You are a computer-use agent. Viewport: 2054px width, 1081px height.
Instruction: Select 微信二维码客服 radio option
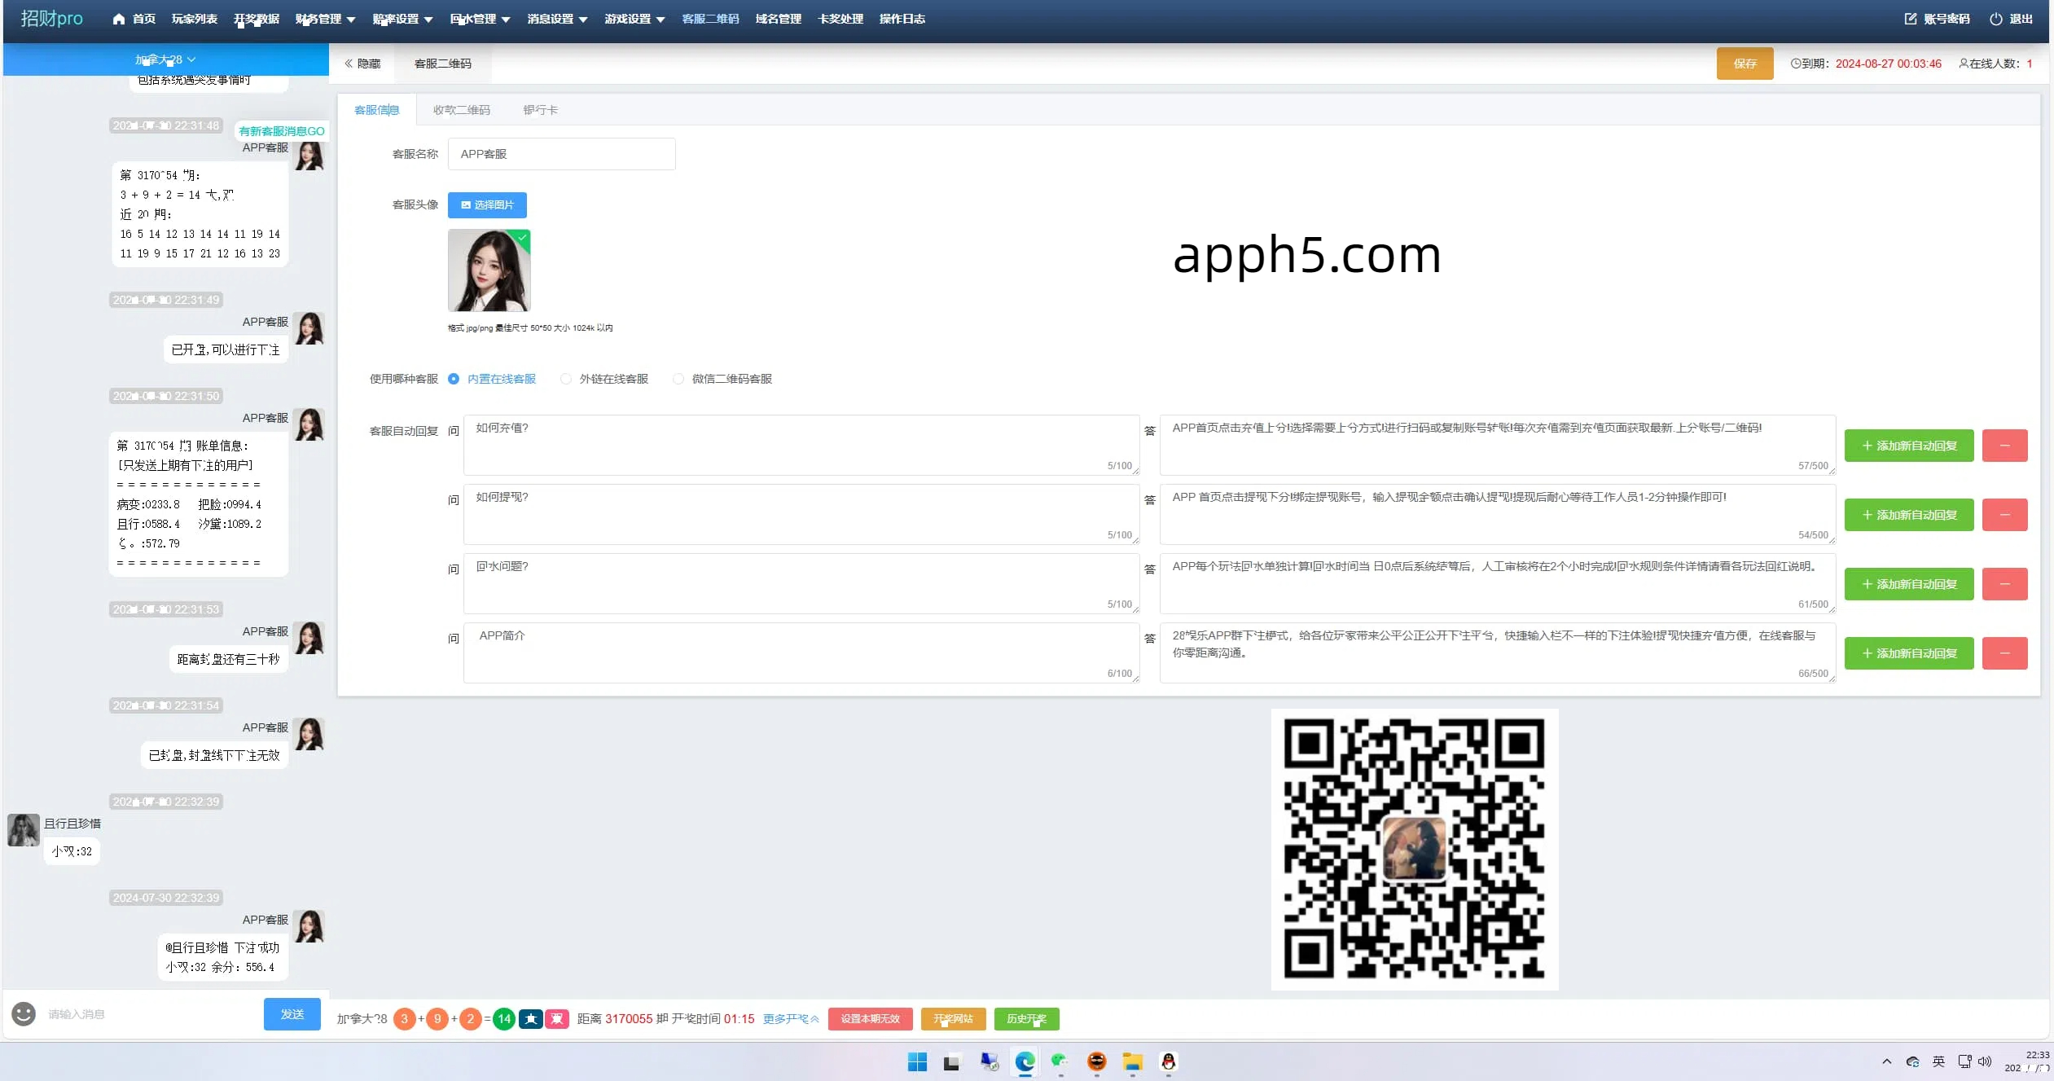point(722,379)
